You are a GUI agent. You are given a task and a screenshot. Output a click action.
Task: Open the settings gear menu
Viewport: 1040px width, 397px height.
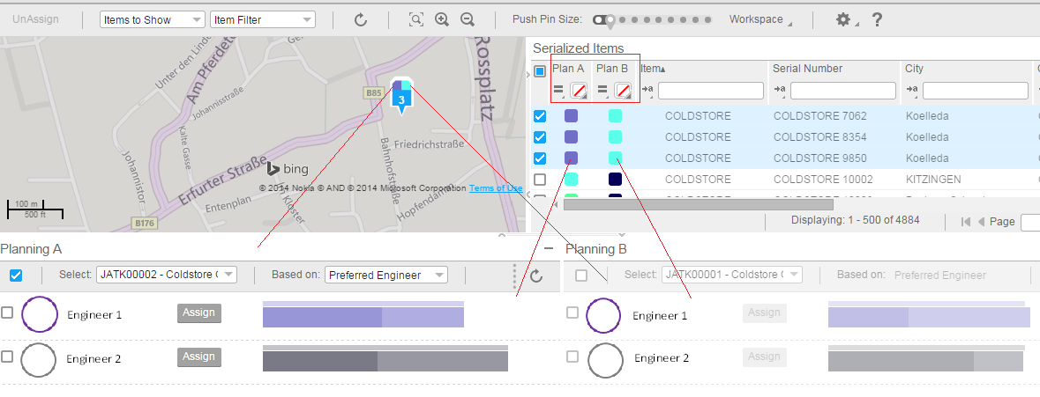(844, 19)
